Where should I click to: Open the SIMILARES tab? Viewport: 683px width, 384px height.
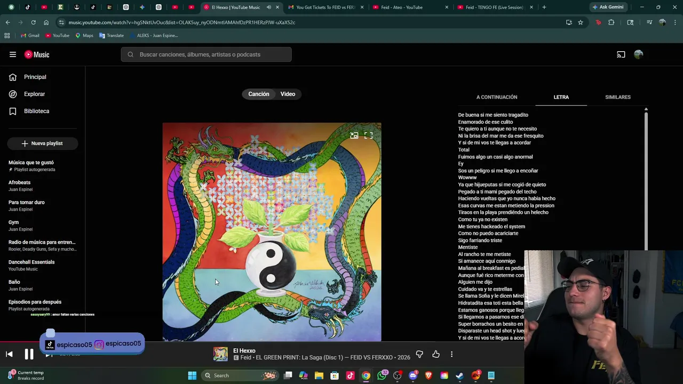618,97
